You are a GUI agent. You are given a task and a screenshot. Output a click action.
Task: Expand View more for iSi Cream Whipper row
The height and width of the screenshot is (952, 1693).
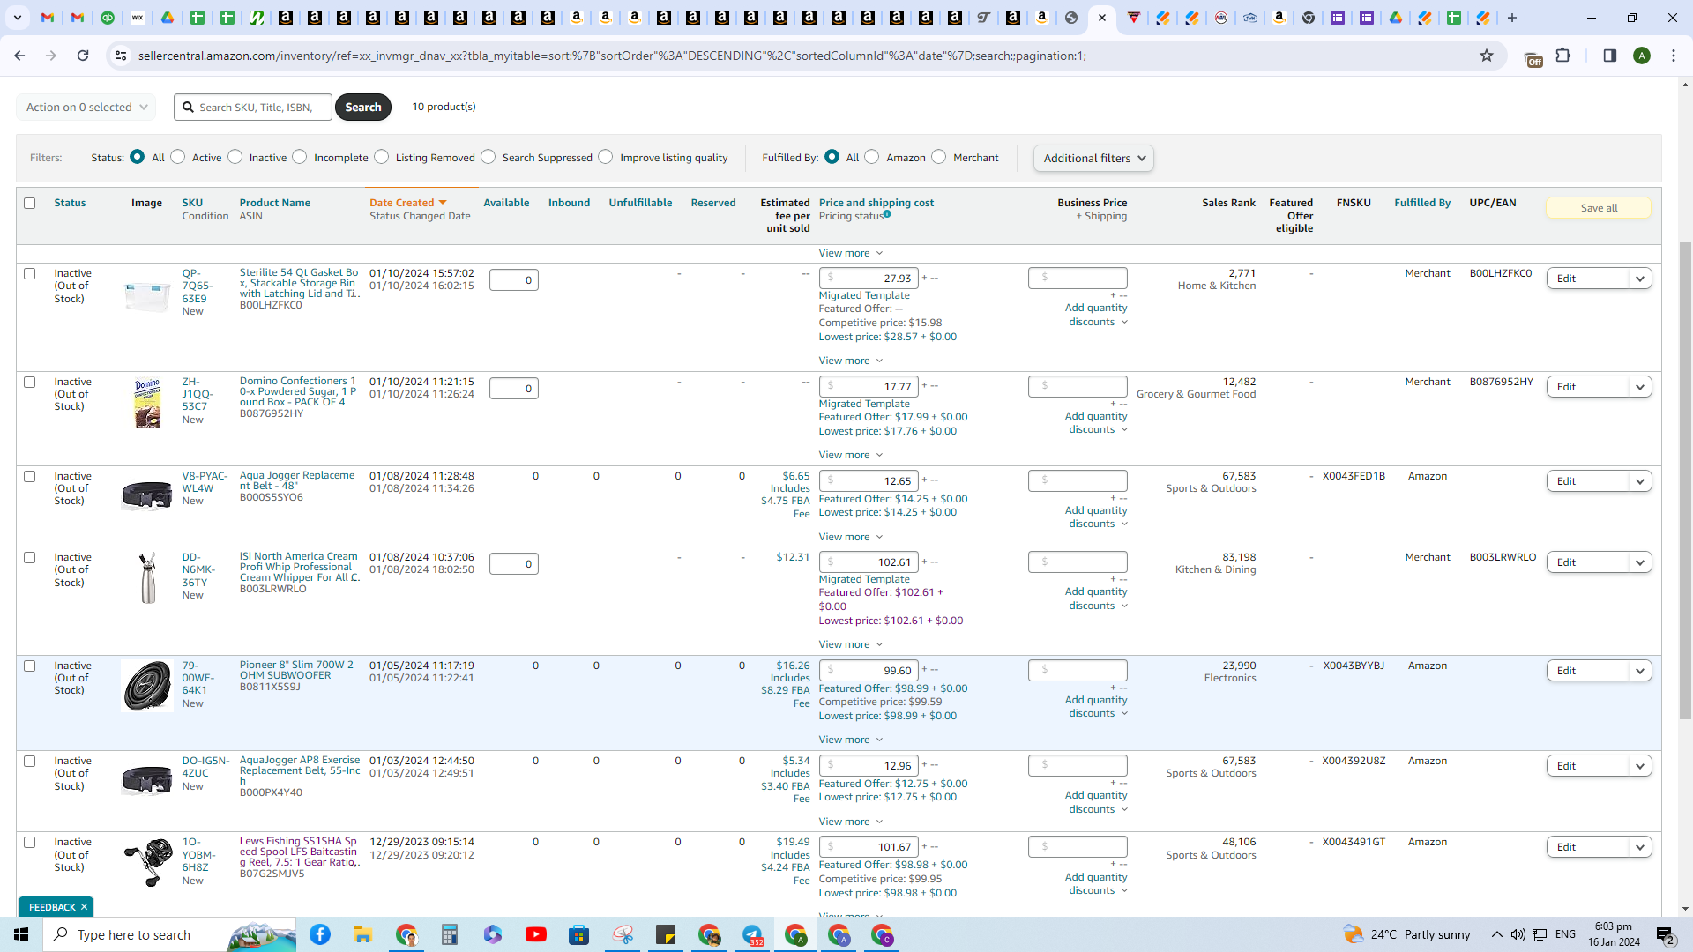(851, 644)
